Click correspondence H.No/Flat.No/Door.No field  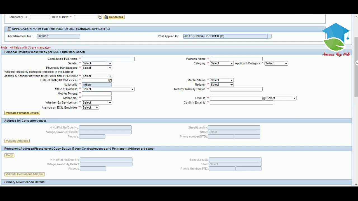[x=105, y=128]
